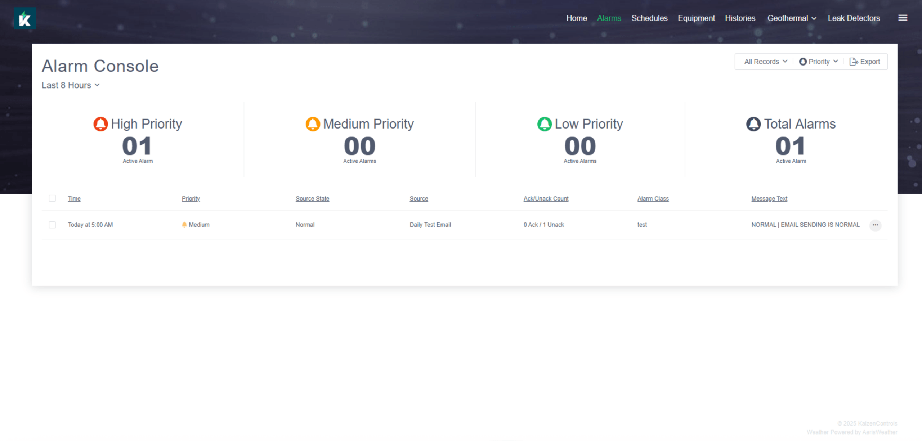Navigate to Histories in the top nav

point(740,18)
